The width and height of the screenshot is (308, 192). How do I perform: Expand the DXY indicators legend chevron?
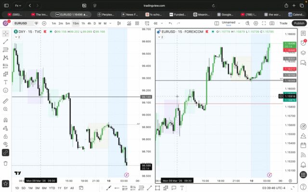click(x=16, y=37)
